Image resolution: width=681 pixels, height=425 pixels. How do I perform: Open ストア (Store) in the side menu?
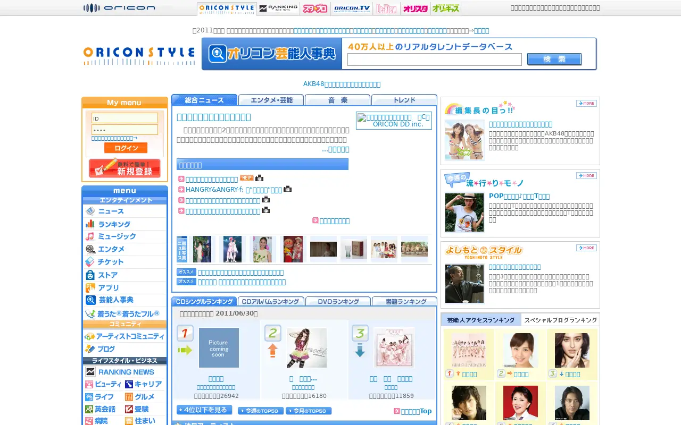(x=124, y=275)
